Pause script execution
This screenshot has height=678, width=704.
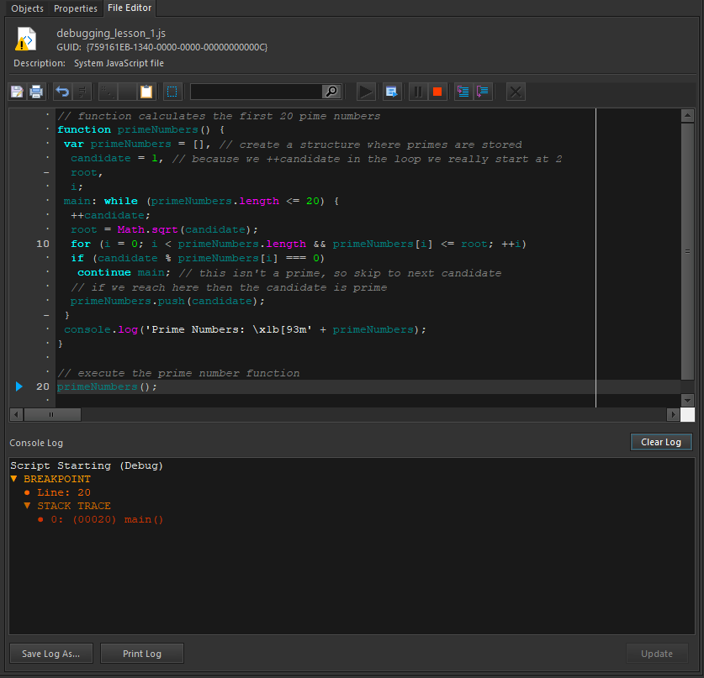(x=418, y=92)
